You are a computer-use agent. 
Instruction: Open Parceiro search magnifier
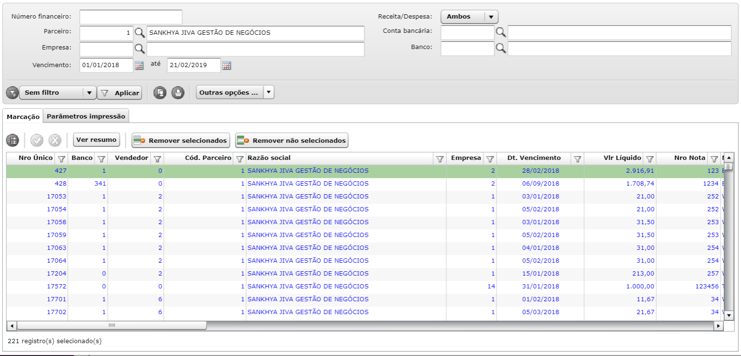139,33
